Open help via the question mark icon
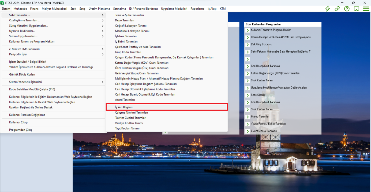 click(x=347, y=9)
